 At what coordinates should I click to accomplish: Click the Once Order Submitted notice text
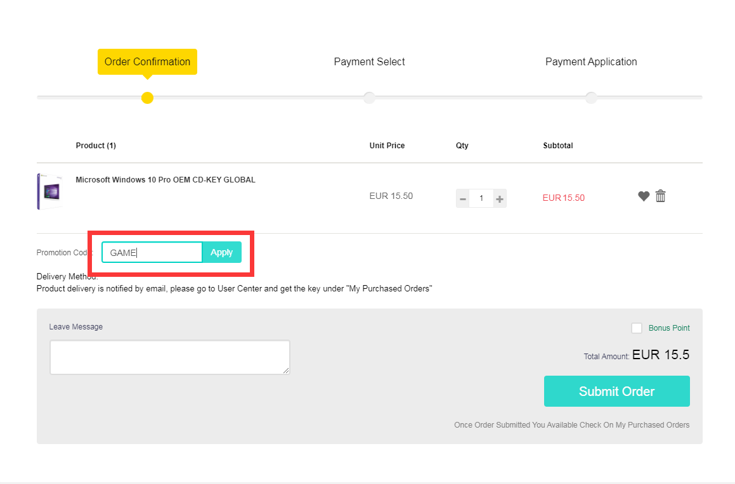coord(572,425)
